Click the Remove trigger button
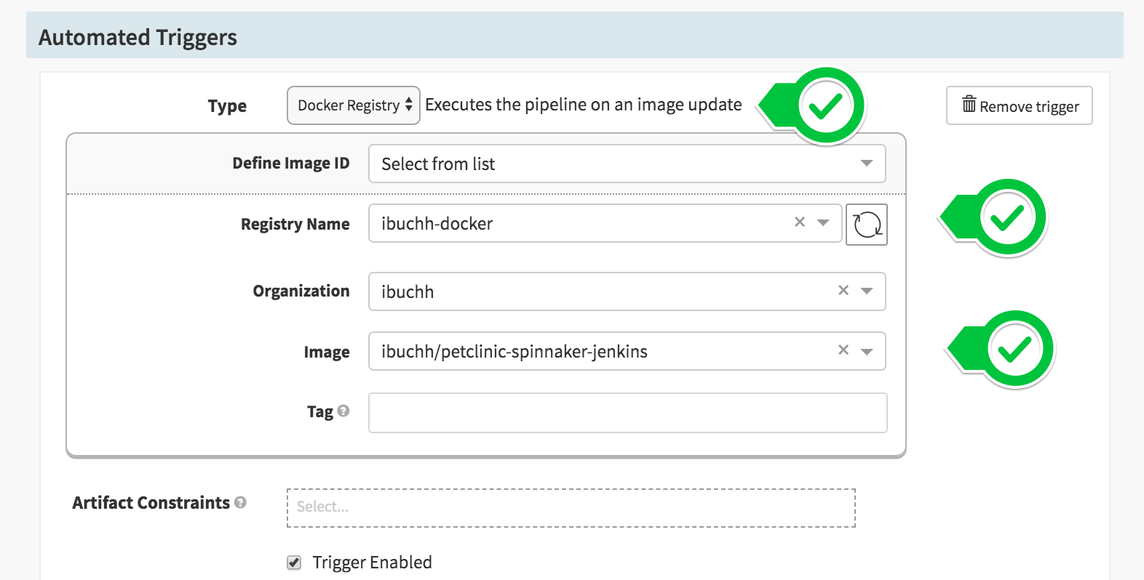 click(1019, 106)
